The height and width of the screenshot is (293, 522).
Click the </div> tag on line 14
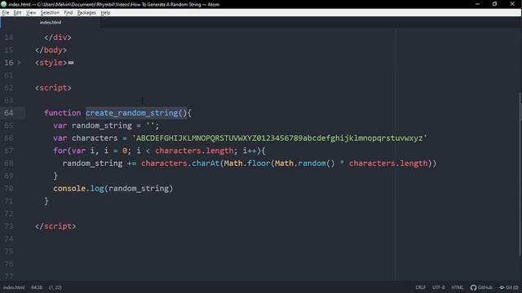[x=58, y=37]
